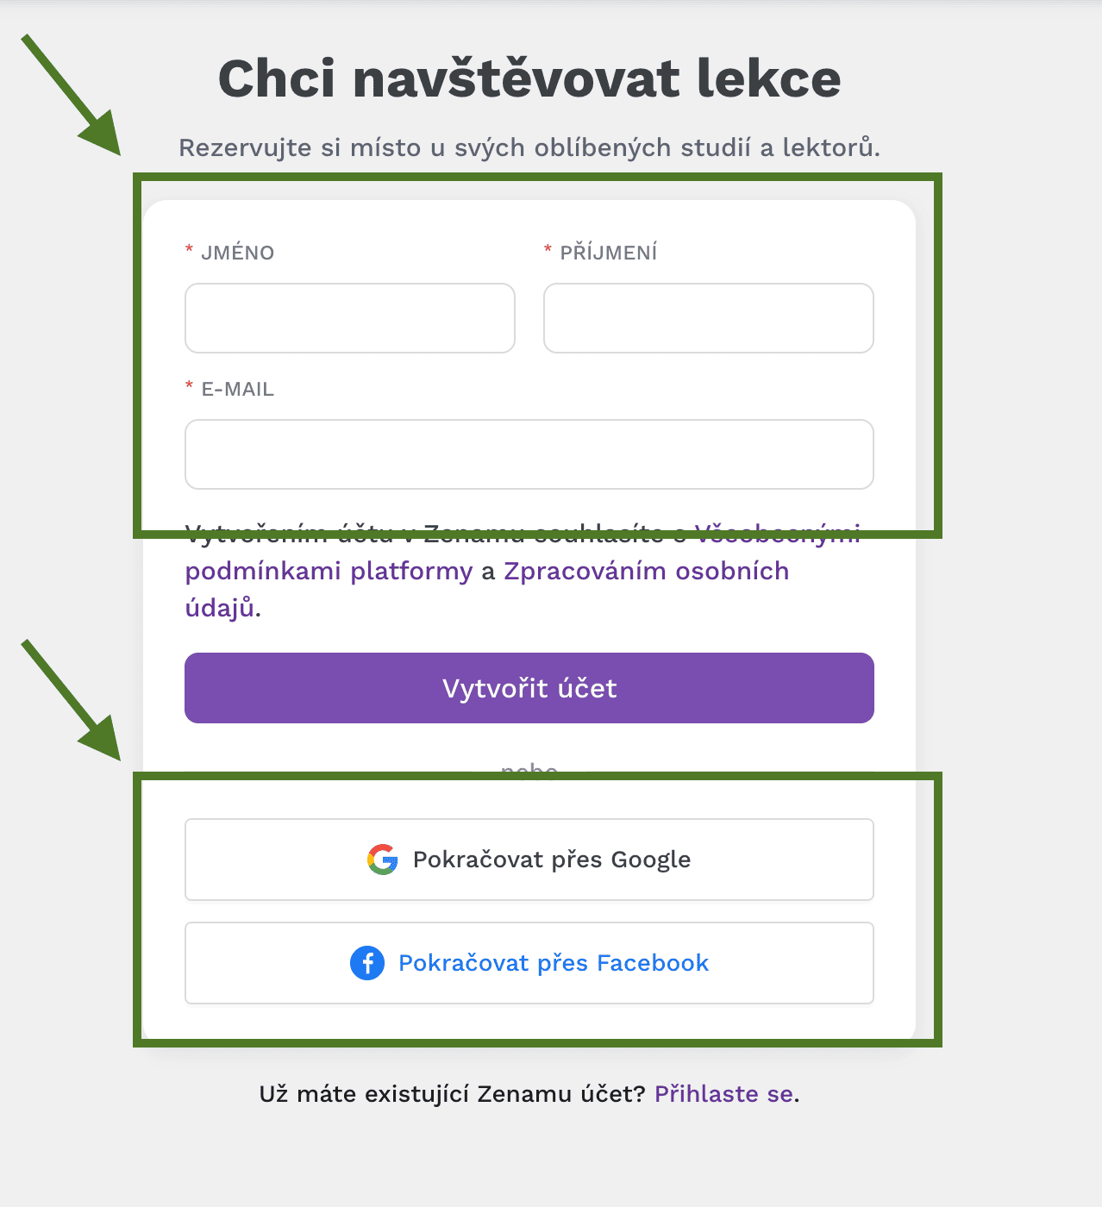The width and height of the screenshot is (1102, 1207).
Task: Open the Zpracováním osobních údajů link
Action: (x=646, y=572)
